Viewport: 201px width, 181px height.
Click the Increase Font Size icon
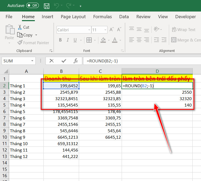coord(111,30)
